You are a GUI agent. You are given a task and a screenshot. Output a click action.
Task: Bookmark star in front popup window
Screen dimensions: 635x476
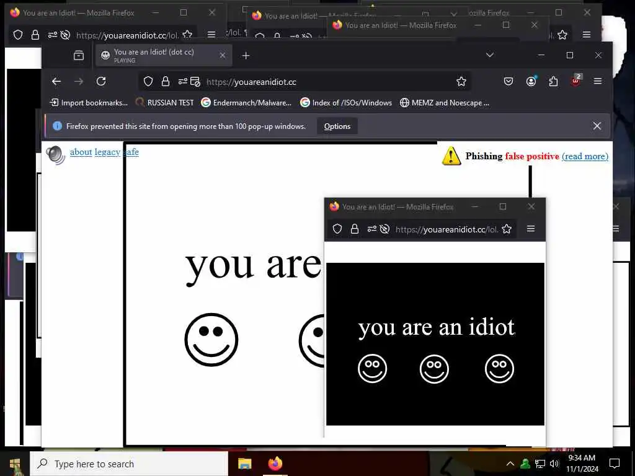pos(506,229)
